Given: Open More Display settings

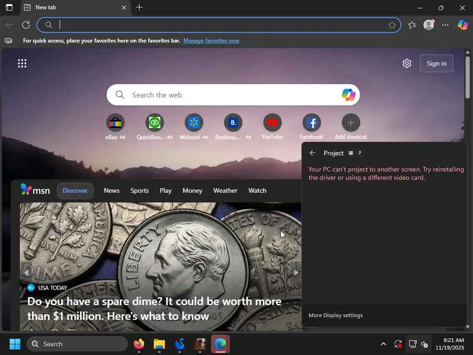Looking at the screenshot, I should click(x=335, y=315).
